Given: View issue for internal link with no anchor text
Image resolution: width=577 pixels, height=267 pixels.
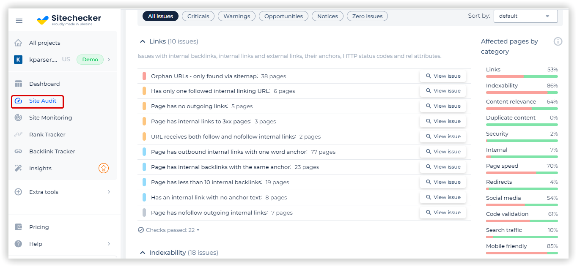Looking at the screenshot, I should tap(443, 197).
